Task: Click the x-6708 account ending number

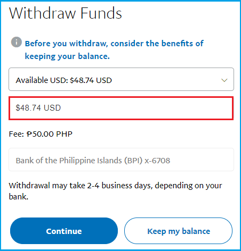Action: (x=157, y=161)
